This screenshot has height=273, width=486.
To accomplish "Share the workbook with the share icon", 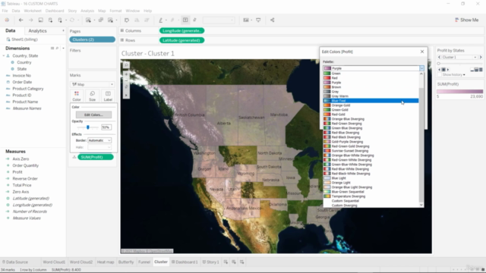I will pyautogui.click(x=272, y=20).
